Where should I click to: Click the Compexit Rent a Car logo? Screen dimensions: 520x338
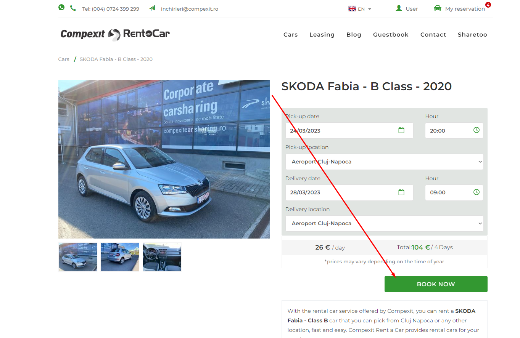tap(115, 34)
